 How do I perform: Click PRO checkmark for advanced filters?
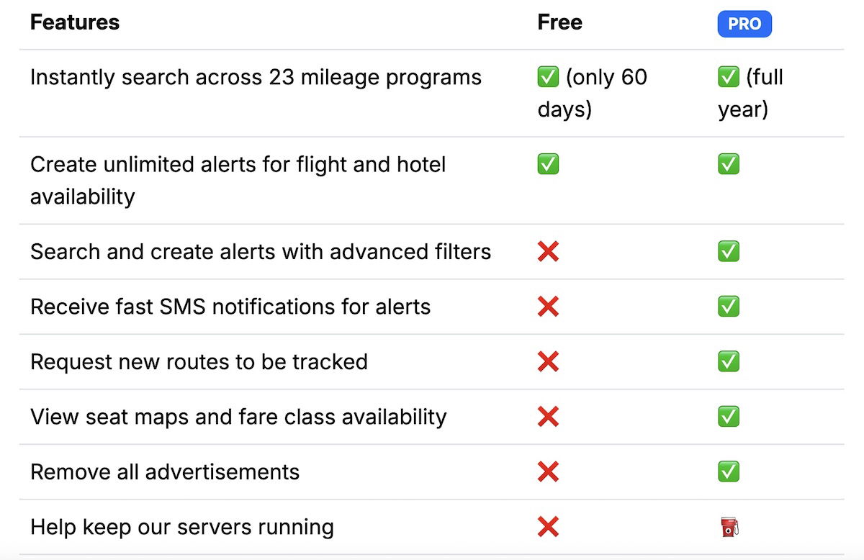point(729,251)
